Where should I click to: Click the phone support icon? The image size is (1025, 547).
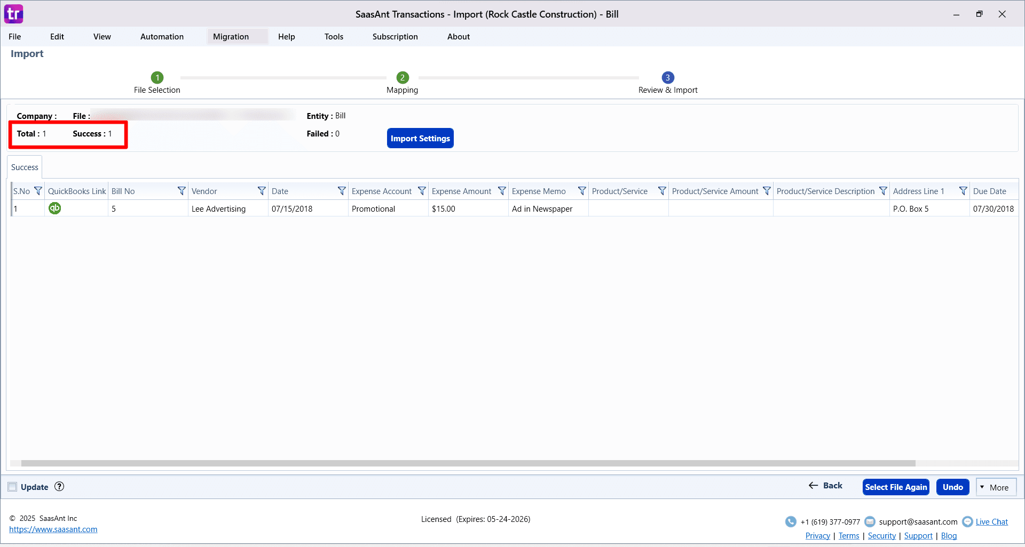tap(791, 521)
